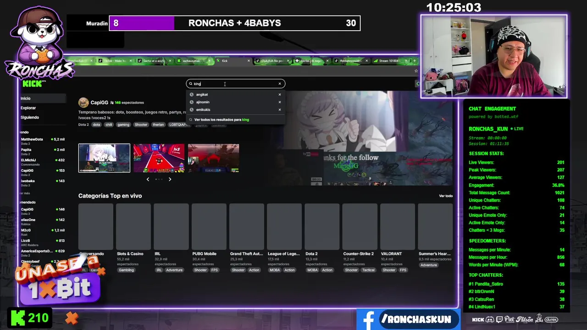Close the 'TikTok - Make Yo' tab

131,61
